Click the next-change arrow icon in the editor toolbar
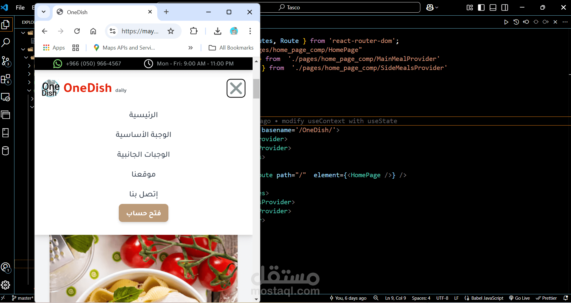The width and height of the screenshot is (571, 303). [x=545, y=22]
